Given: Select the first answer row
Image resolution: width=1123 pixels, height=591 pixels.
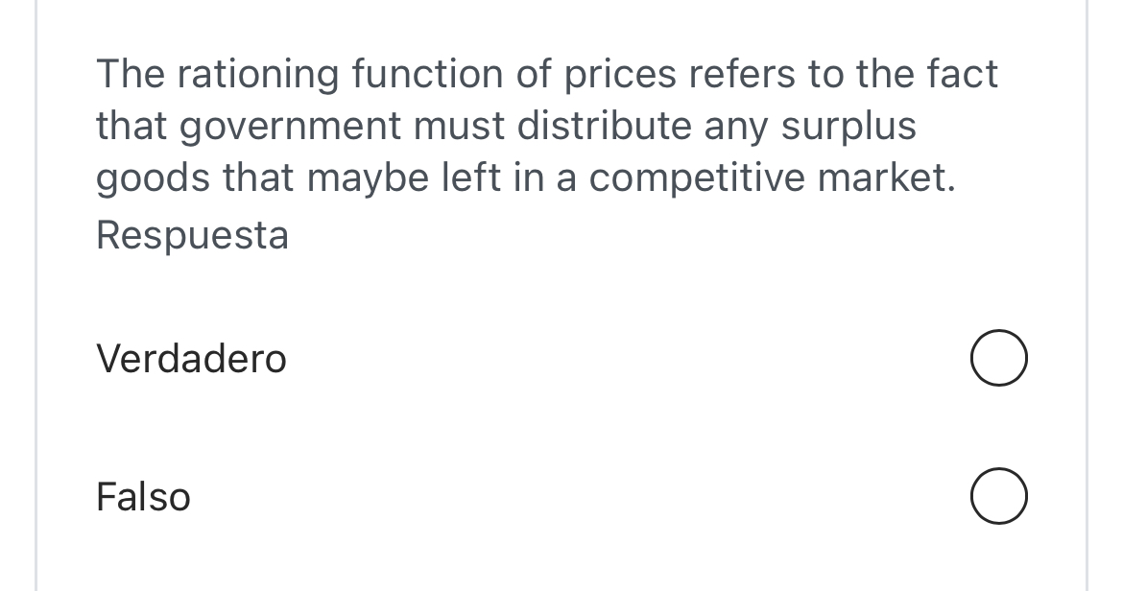Looking at the screenshot, I should coord(576,358).
